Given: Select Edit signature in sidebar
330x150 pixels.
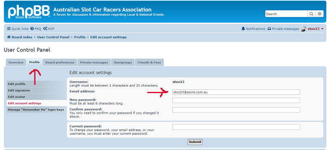Looking at the screenshot, I should point(37,90).
